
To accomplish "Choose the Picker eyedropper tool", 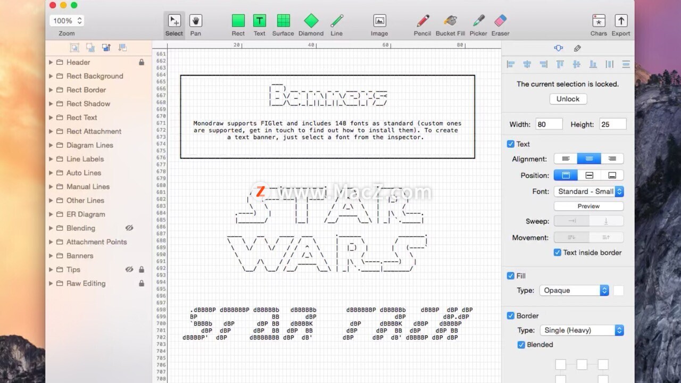I will tap(478, 25).
